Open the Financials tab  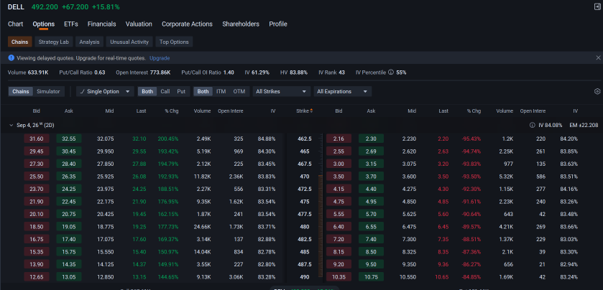(101, 24)
